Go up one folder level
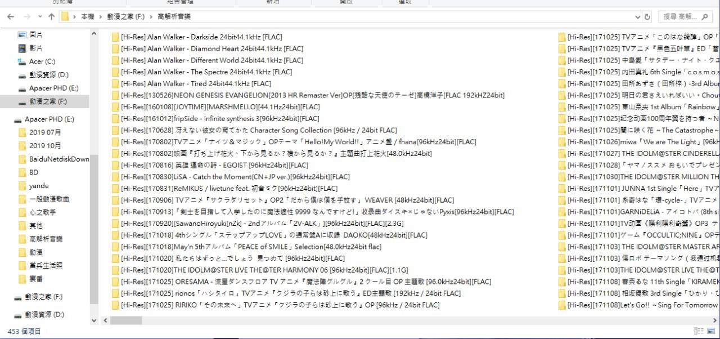This screenshot has width=720, height=339. point(51,17)
